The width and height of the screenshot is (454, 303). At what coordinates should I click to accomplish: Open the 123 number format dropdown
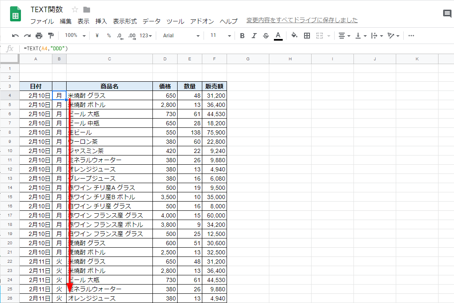146,36
